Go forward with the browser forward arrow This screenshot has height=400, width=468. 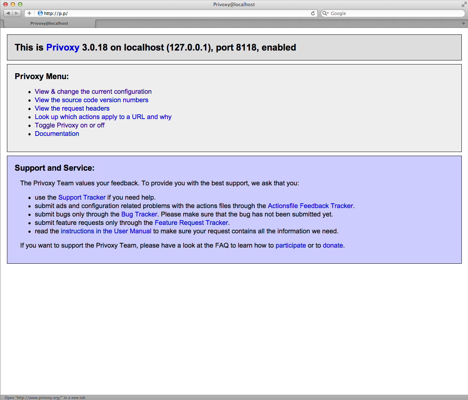coord(17,13)
